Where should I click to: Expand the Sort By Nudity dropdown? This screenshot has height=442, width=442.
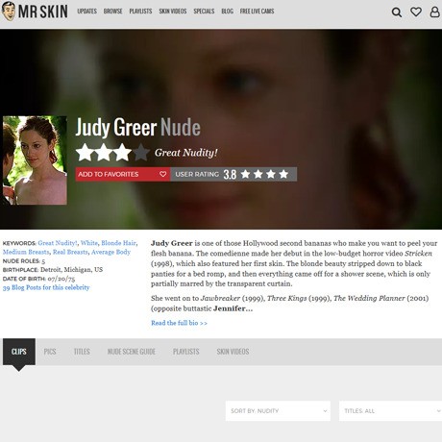[x=278, y=411]
